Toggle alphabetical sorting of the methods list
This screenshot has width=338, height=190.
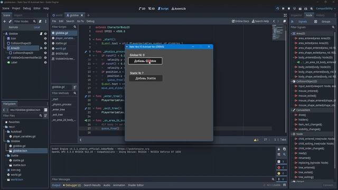(75, 87)
